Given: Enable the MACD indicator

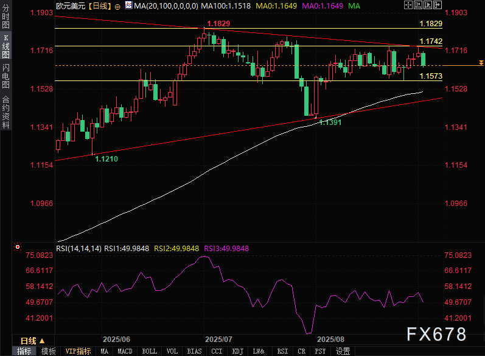Looking at the screenshot, I should pyautogui.click(x=125, y=351).
